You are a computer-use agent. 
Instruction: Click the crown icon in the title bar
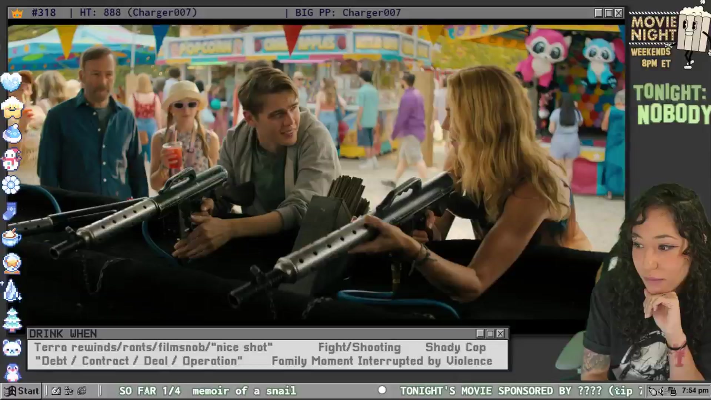(17, 13)
